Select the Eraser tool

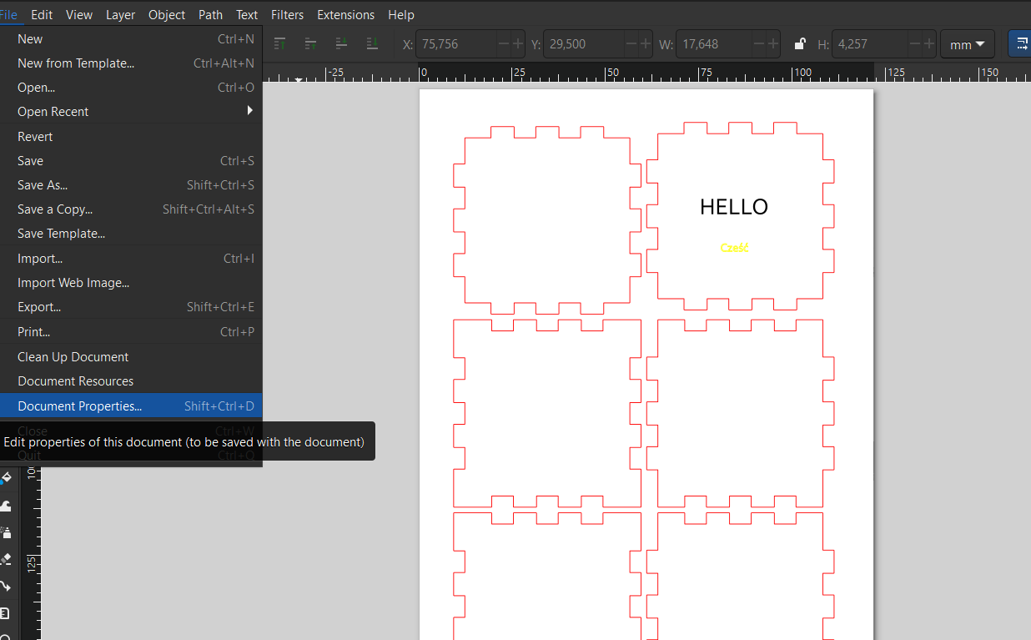coord(7,559)
